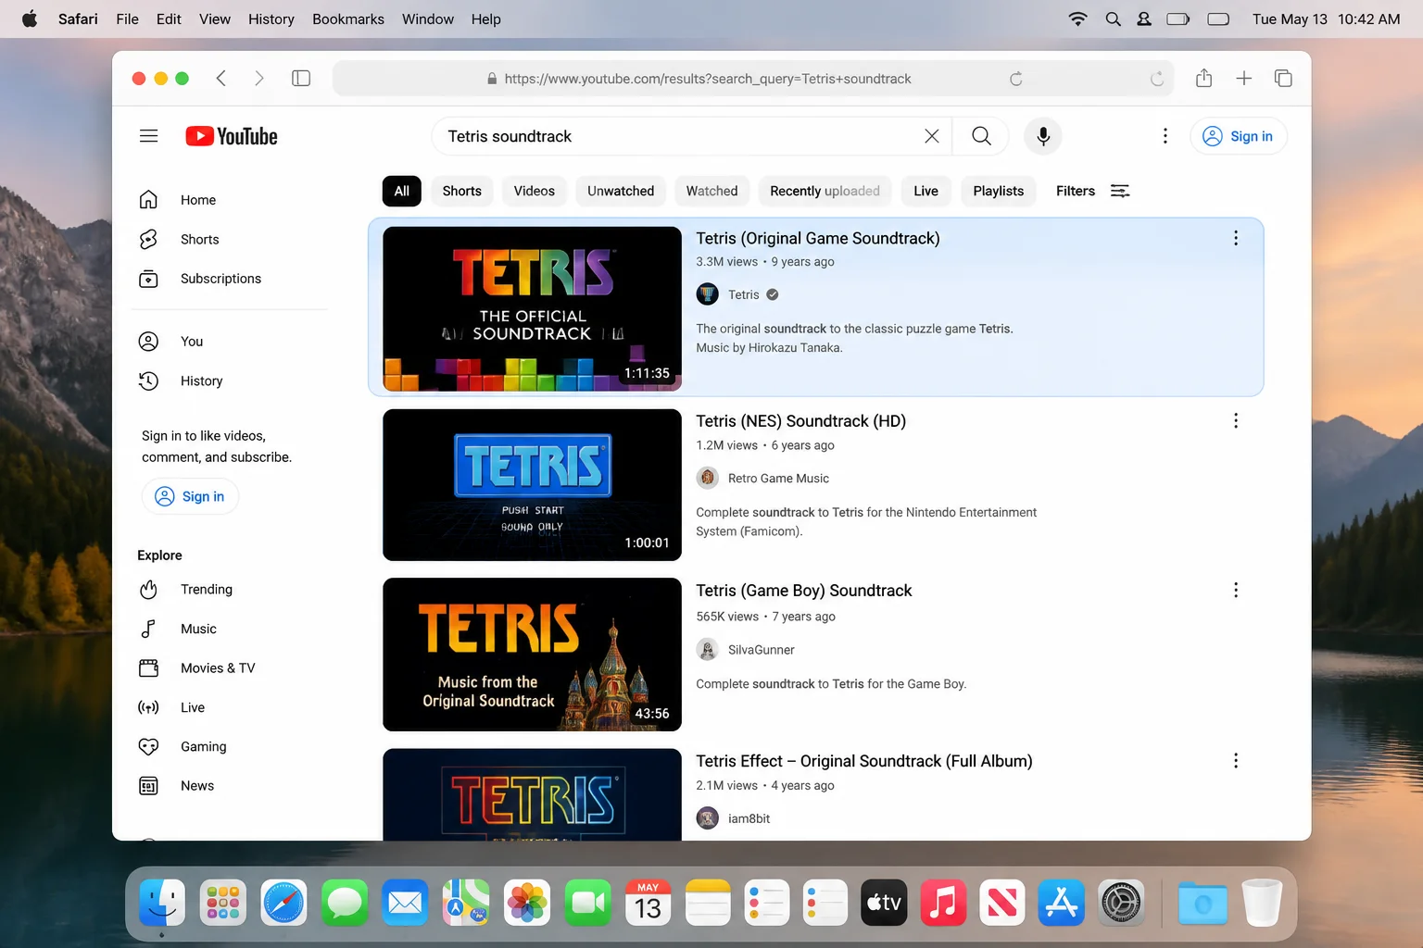This screenshot has height=948, width=1423.
Task: Open the Tetris (NES) Soundtrack (HD) title
Action: 800,421
